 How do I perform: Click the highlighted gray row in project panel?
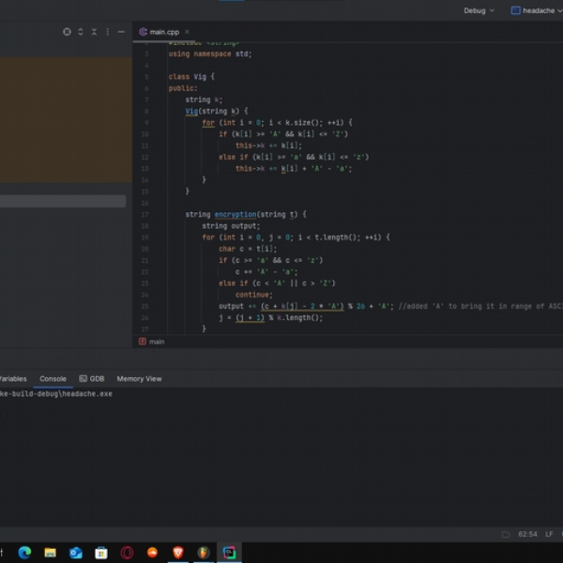coord(63,201)
